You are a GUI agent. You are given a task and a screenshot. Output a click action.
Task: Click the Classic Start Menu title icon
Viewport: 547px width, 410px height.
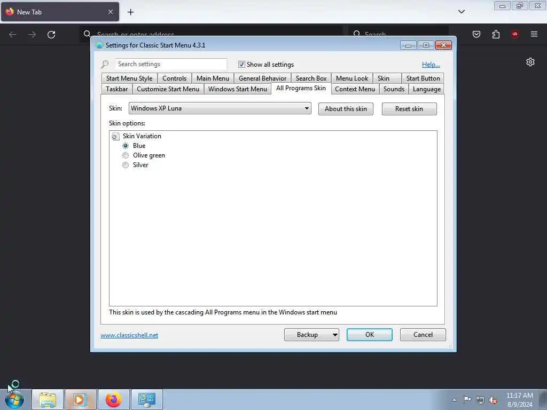click(x=99, y=45)
